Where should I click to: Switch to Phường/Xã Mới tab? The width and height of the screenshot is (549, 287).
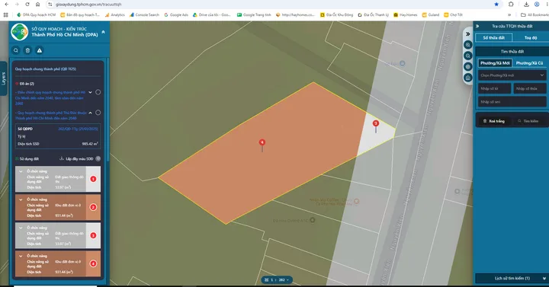495,63
